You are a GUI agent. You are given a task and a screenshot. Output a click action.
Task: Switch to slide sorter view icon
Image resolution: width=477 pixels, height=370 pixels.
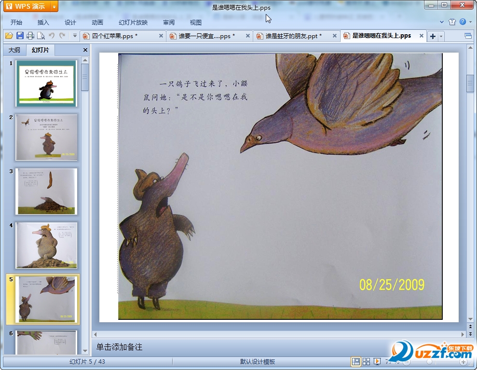[x=366, y=361]
